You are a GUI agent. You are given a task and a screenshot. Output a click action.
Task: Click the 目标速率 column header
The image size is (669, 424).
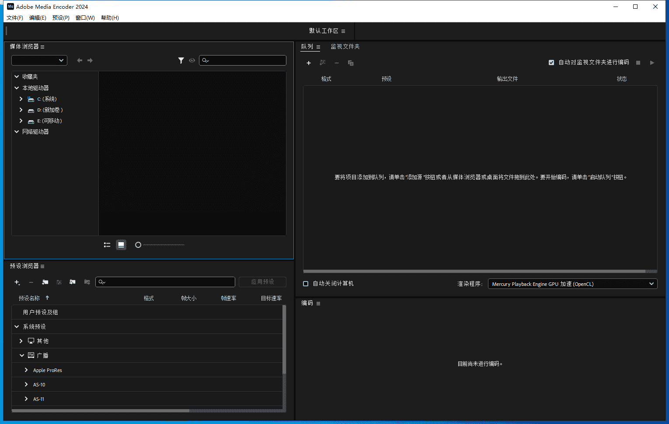point(271,298)
